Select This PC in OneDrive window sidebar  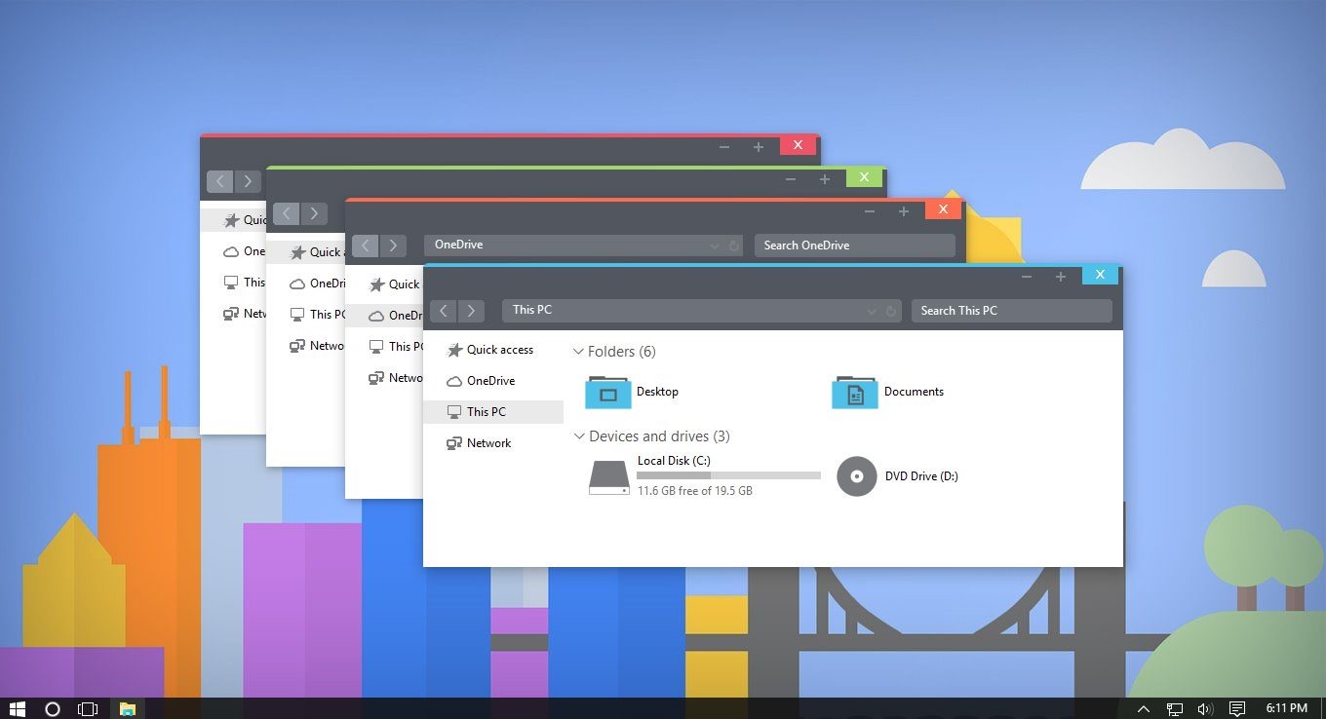385,347
